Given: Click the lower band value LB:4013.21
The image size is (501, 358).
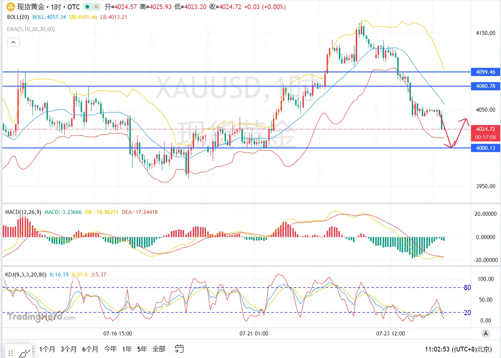Looking at the screenshot, I should coord(114,17).
